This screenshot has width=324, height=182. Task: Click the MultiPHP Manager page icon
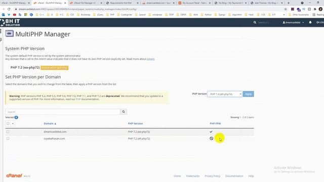9,33
